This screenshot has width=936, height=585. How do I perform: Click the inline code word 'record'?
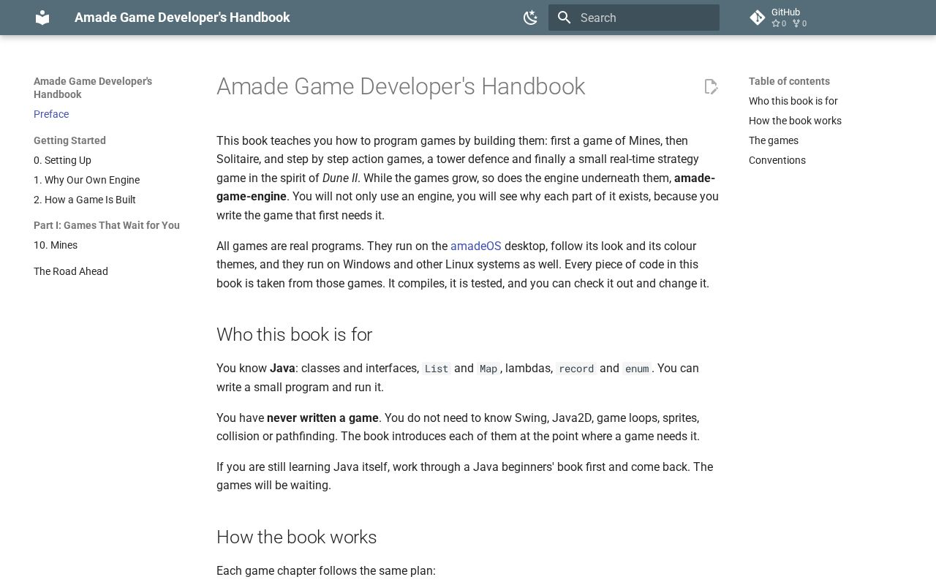coord(576,369)
